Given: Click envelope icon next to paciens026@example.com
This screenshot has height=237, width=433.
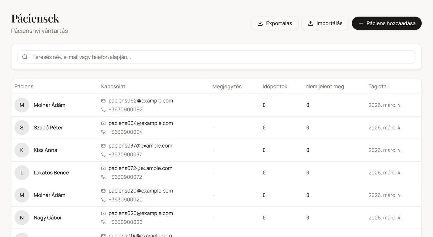Looking at the screenshot, I should [x=103, y=213].
